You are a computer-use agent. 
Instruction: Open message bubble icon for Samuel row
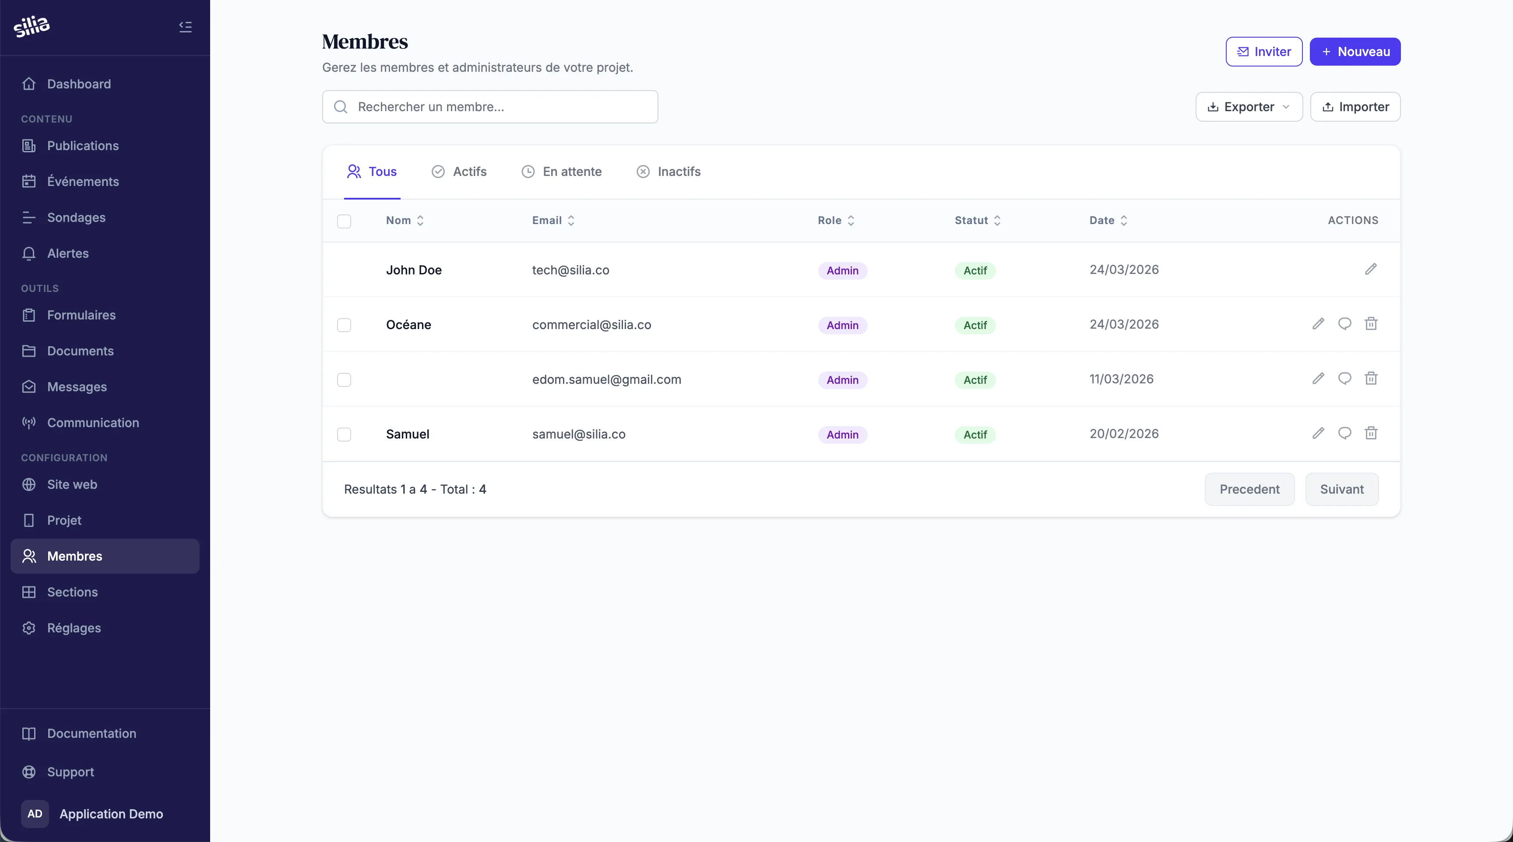(x=1344, y=433)
